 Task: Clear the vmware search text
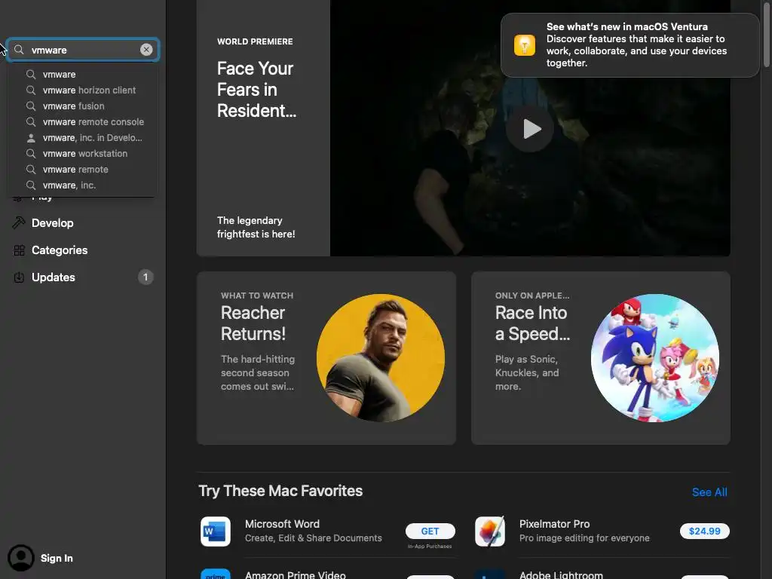coord(146,50)
